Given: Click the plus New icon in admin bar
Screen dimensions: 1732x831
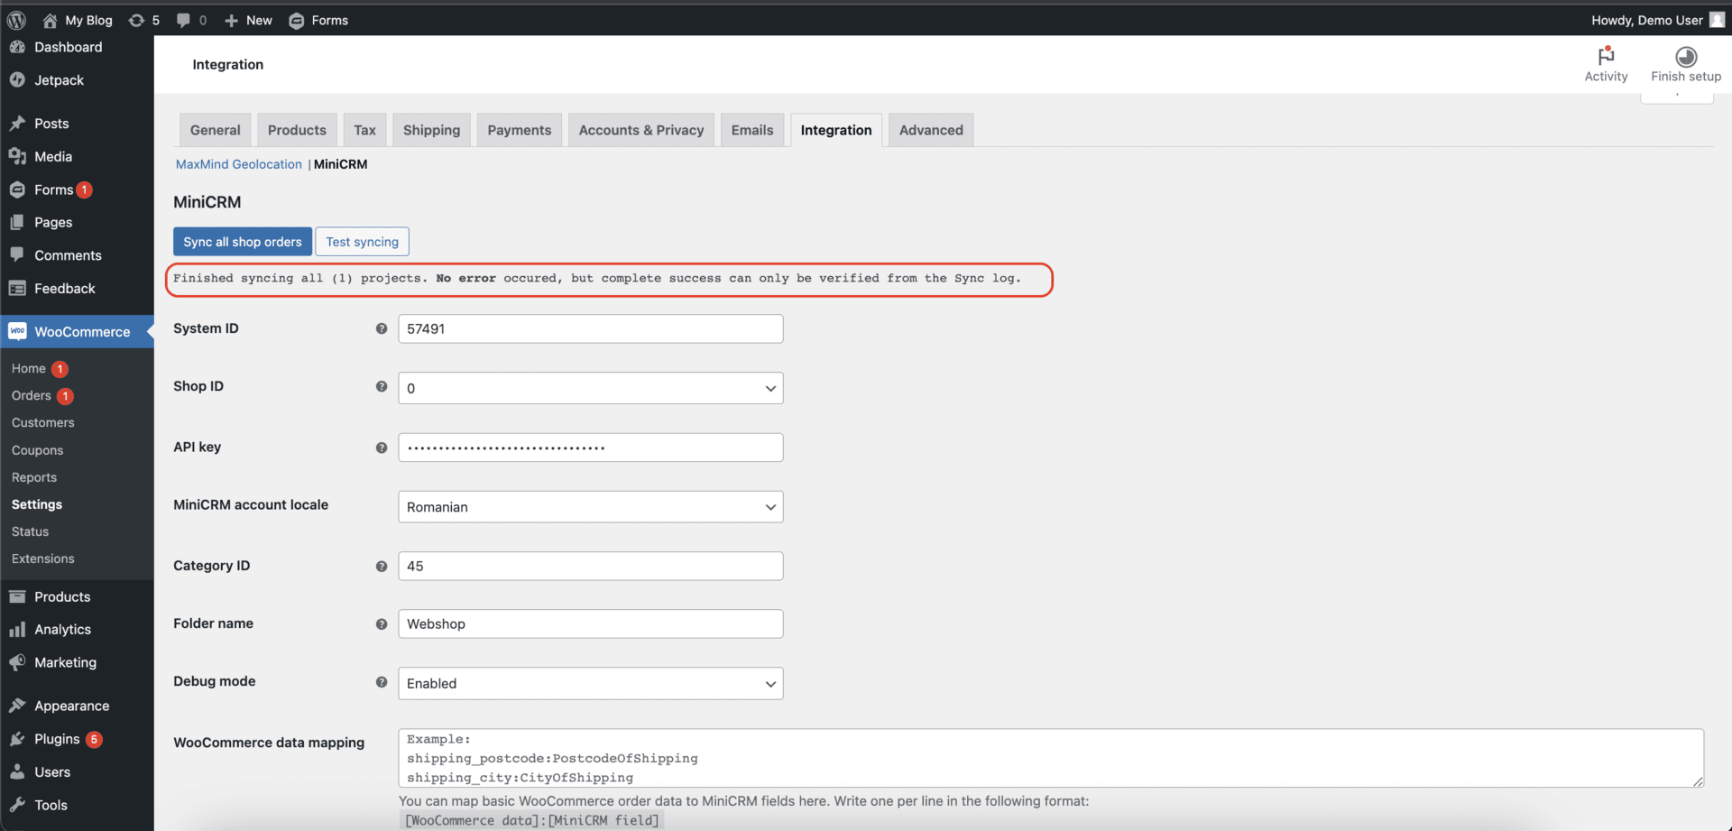Looking at the screenshot, I should [231, 20].
